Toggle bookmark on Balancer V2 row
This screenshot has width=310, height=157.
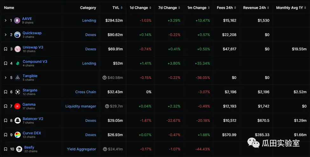coord(5,120)
